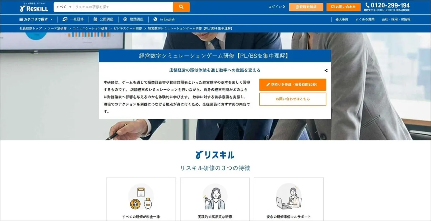Open the 一社研修 menu item
Screen dimensions: 431x221
click(x=73, y=19)
